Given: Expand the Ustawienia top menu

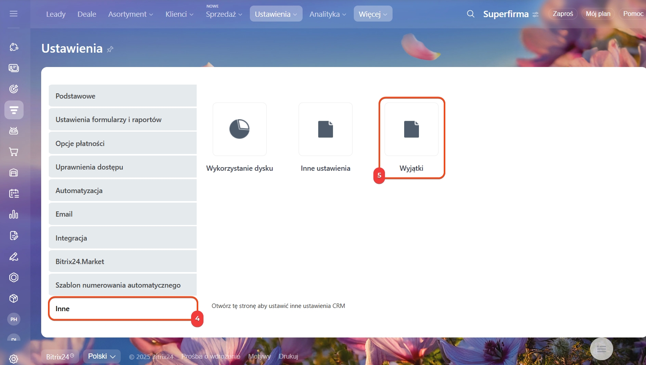Looking at the screenshot, I should [276, 14].
